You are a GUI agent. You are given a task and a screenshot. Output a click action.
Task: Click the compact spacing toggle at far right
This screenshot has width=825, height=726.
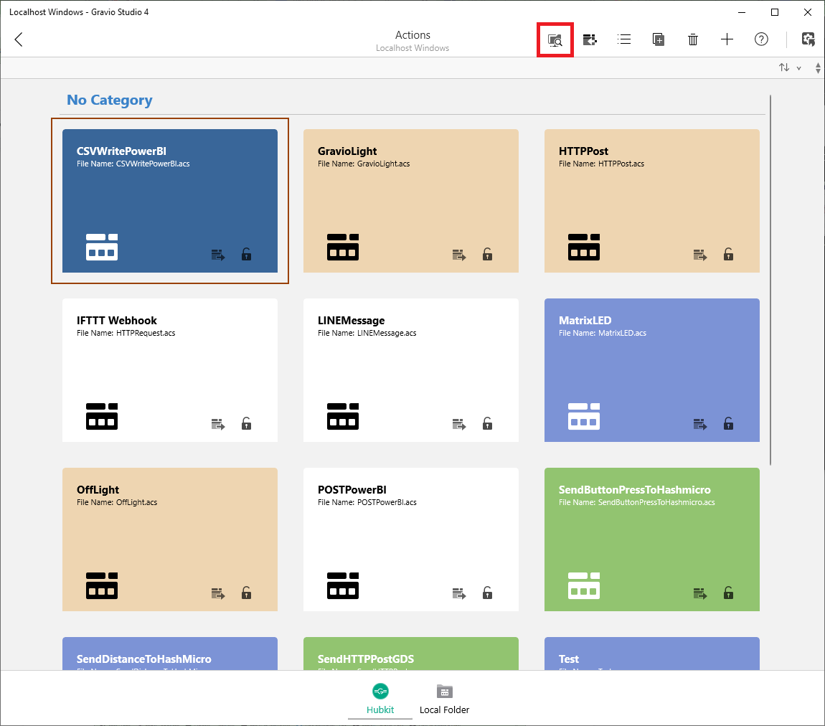click(x=818, y=67)
